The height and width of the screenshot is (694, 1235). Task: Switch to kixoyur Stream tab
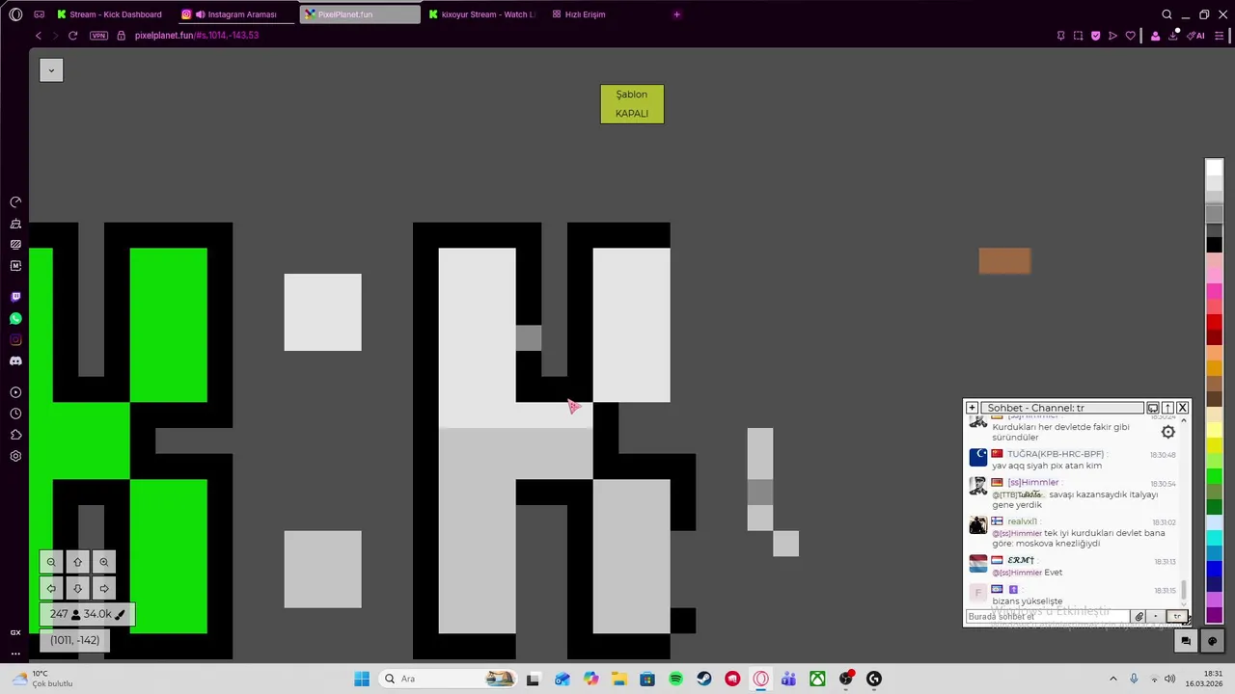click(x=481, y=14)
